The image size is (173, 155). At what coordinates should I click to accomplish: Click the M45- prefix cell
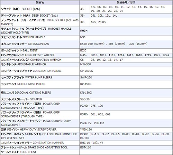85,55
